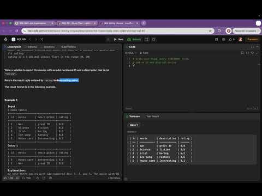
Task: Submit the solution
Action: click(x=134, y=39)
